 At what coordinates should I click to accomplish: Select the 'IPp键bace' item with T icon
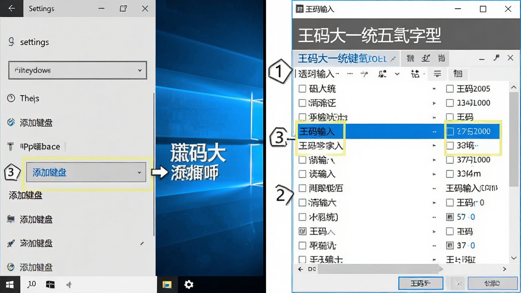tap(34, 146)
